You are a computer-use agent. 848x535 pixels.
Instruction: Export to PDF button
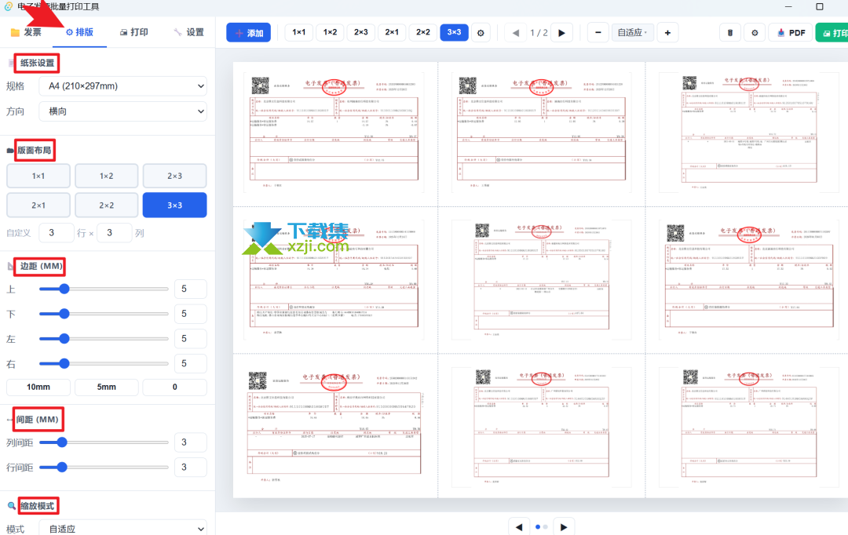coord(791,32)
